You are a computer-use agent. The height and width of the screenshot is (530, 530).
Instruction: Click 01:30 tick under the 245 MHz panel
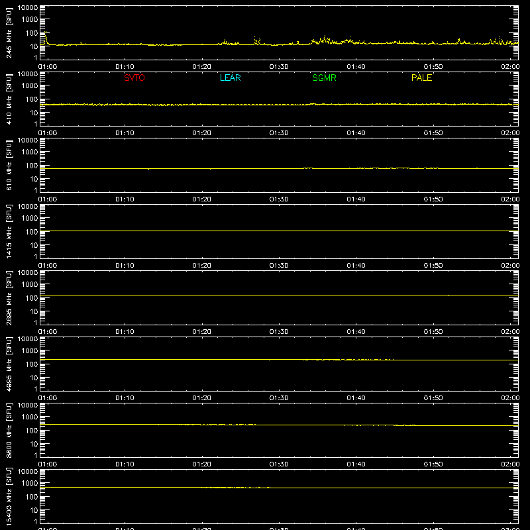point(279,67)
